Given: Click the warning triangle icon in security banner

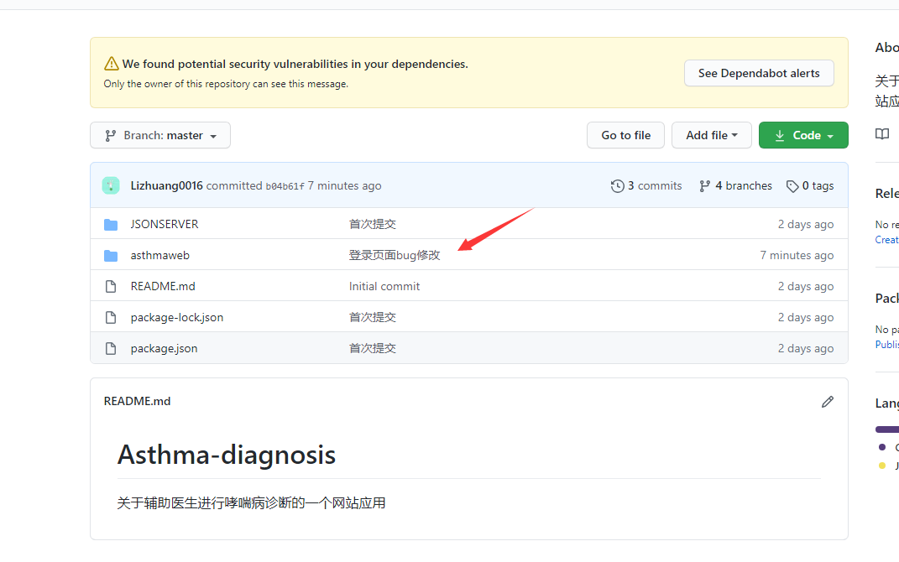Looking at the screenshot, I should [112, 64].
